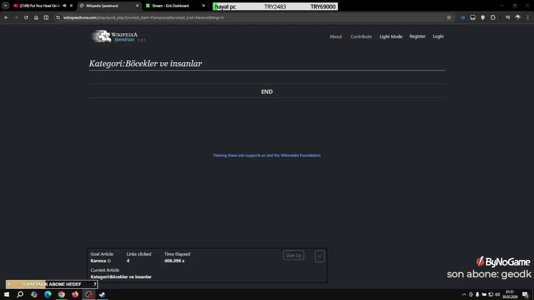Image resolution: width=534 pixels, height=300 pixels.
Task: Collapse the run info panel chevron
Action: point(320,256)
